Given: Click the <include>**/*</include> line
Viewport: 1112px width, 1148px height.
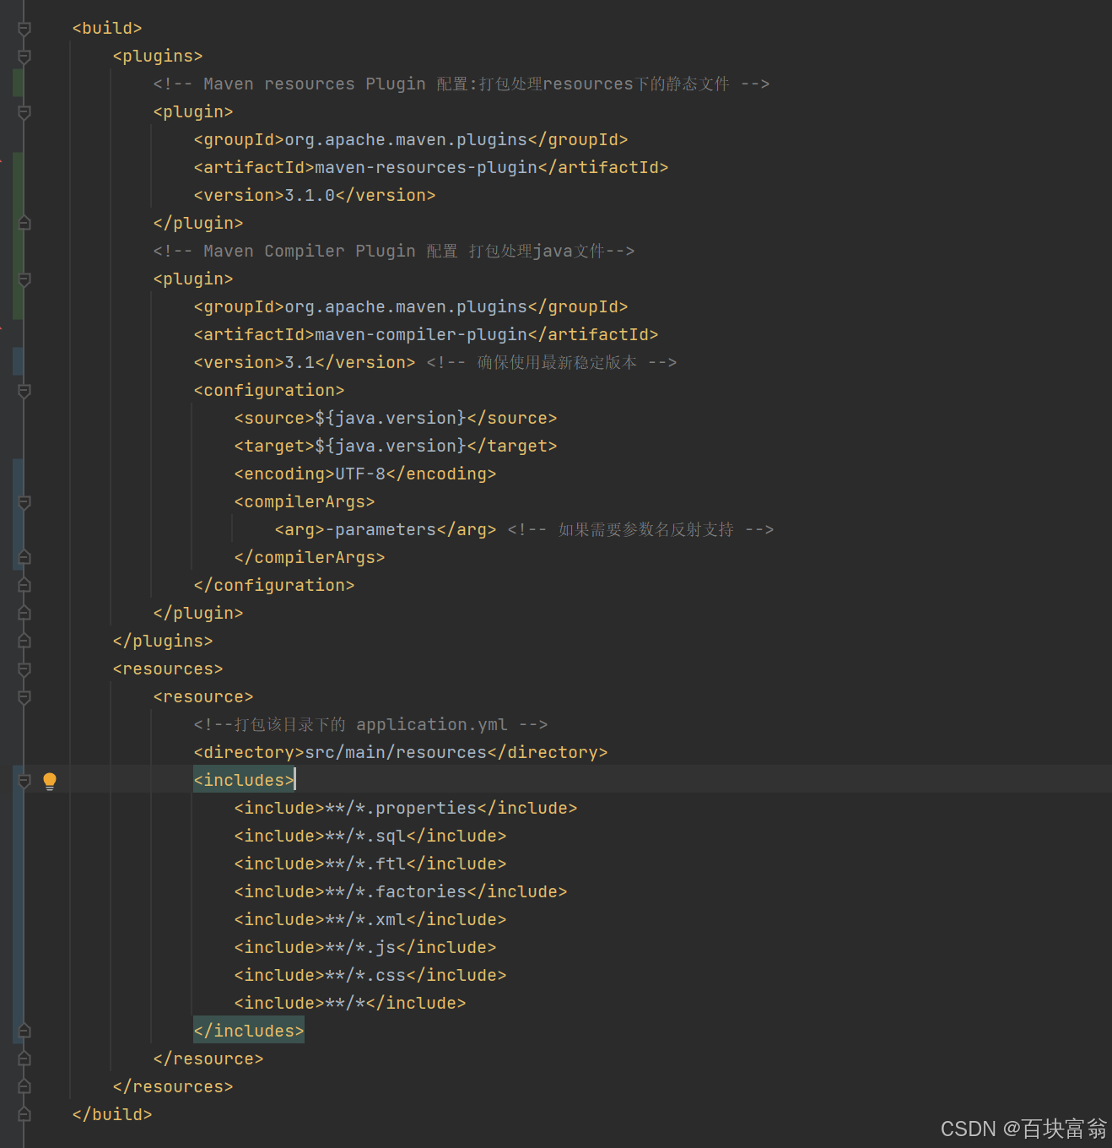Looking at the screenshot, I should (x=350, y=1004).
